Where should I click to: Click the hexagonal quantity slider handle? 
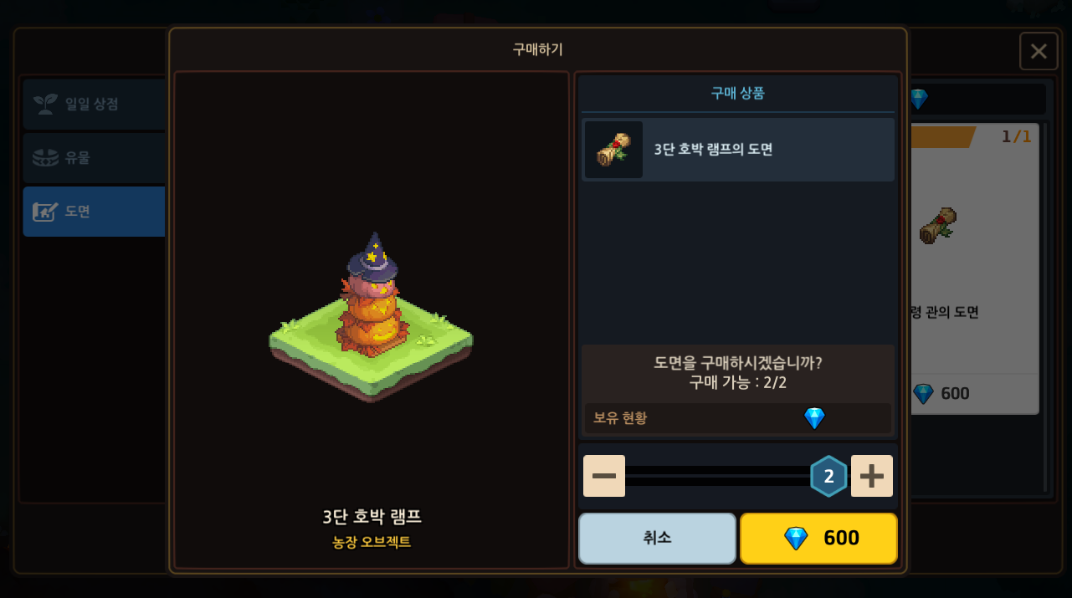828,476
